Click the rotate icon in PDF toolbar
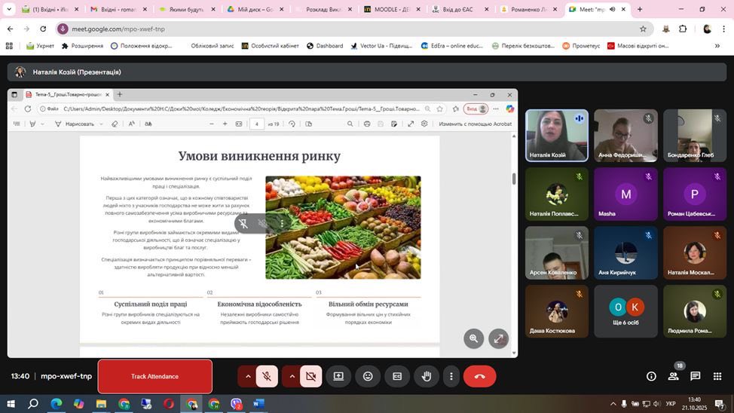734x413 pixels. (292, 124)
